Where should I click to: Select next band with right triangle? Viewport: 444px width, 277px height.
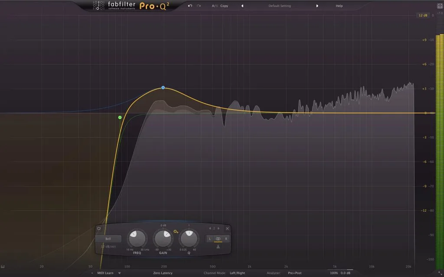tap(219, 229)
